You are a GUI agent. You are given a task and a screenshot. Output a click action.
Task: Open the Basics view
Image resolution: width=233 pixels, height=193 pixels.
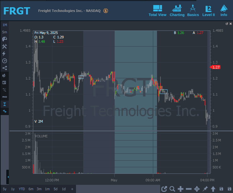(x=193, y=11)
